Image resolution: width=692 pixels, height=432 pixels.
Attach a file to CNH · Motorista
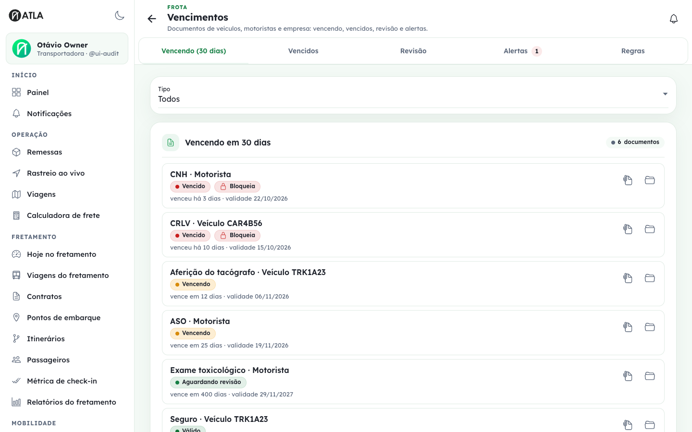[x=628, y=180]
